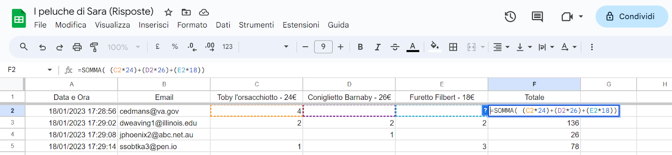Search the menus with magnifier icon
Viewport: 672px width, 155px height.
24,47
